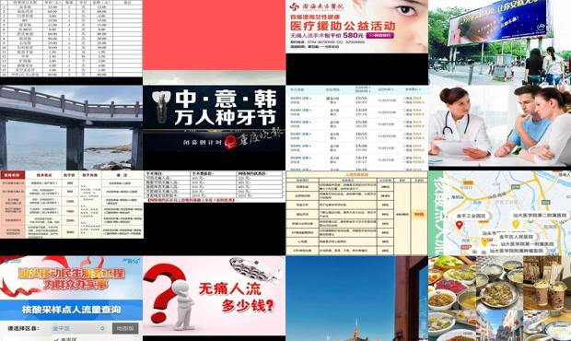Image resolution: width=571 pixels, height=341 pixels.
Task: Open the food dishes collage thumbnail
Action: pyautogui.click(x=499, y=299)
